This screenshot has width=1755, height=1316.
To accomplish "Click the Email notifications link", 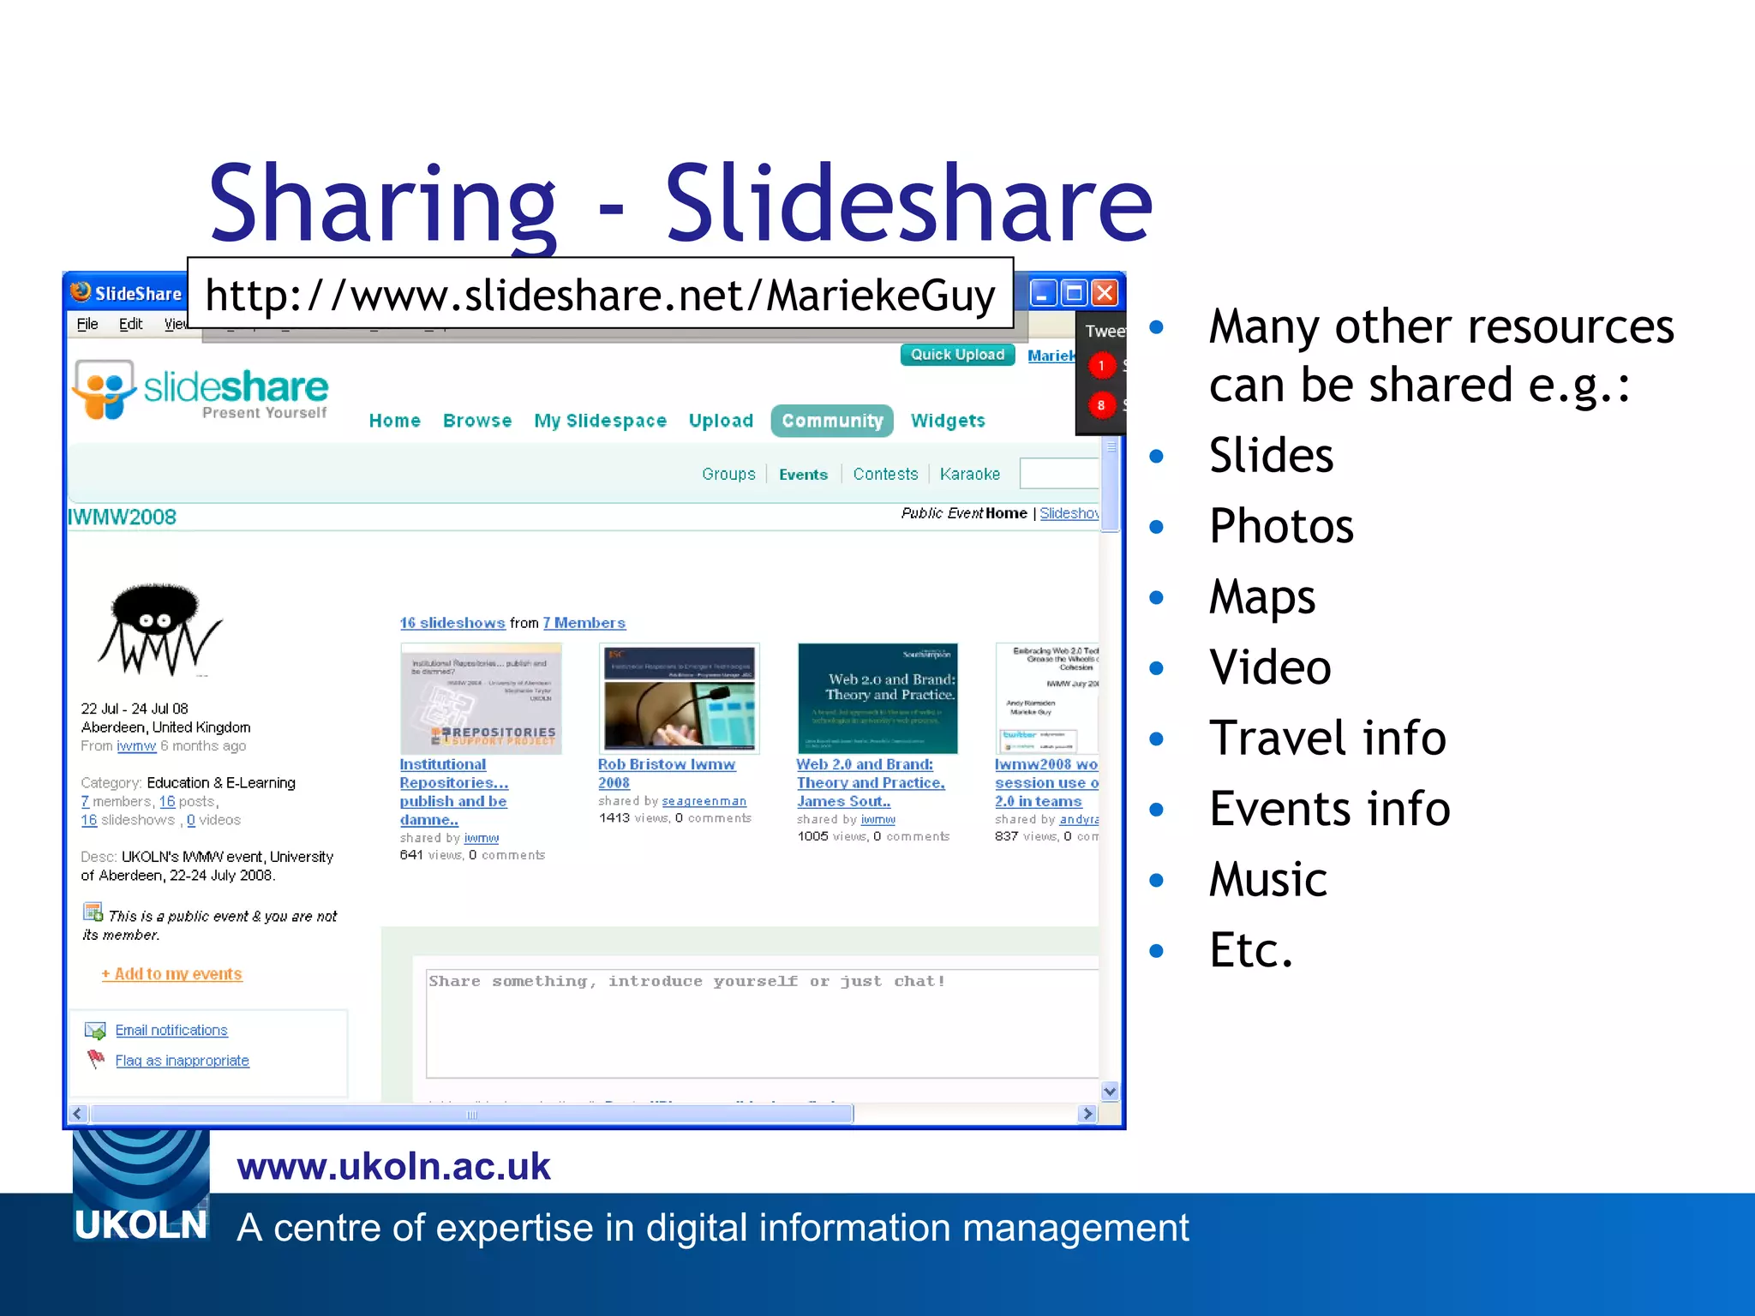I will [x=171, y=1031].
